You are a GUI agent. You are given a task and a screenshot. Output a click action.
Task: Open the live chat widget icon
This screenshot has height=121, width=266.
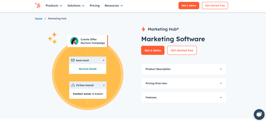click(259, 115)
